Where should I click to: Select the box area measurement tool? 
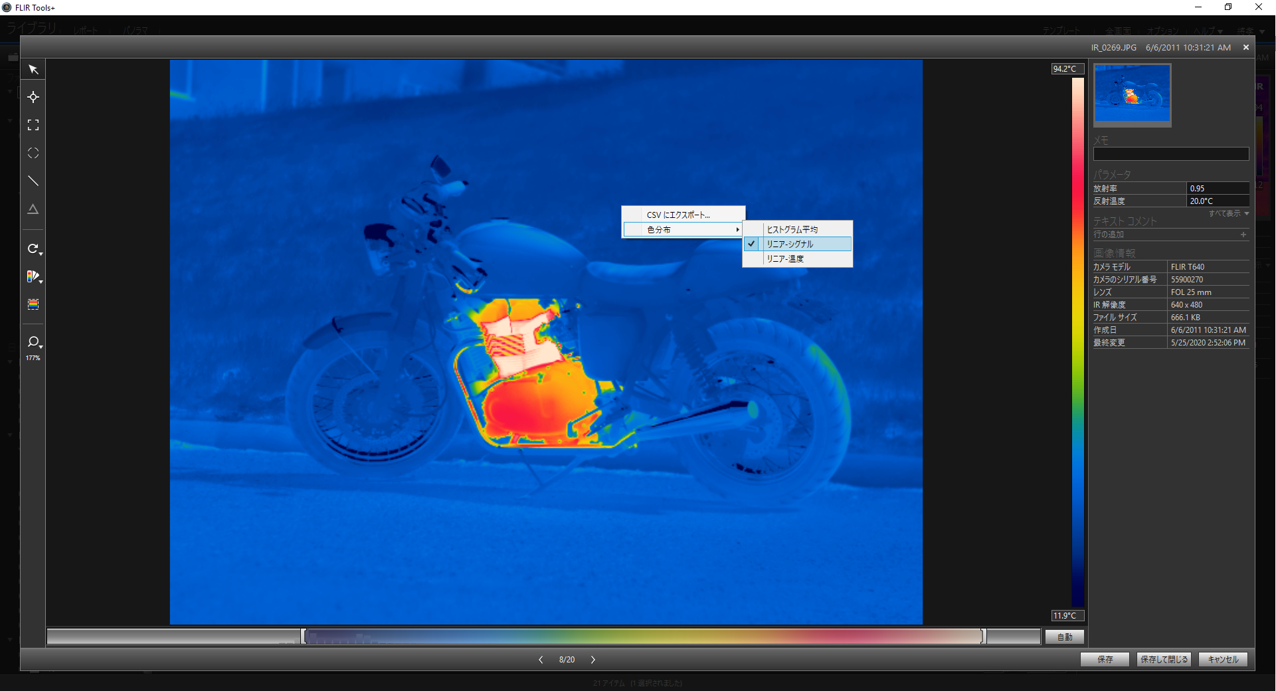click(x=33, y=125)
